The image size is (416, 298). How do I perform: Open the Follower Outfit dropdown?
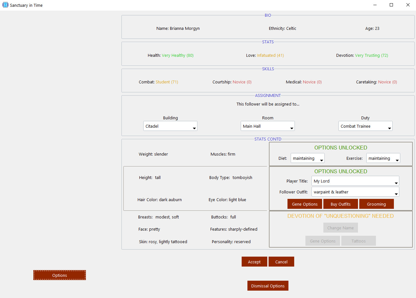tap(355, 192)
